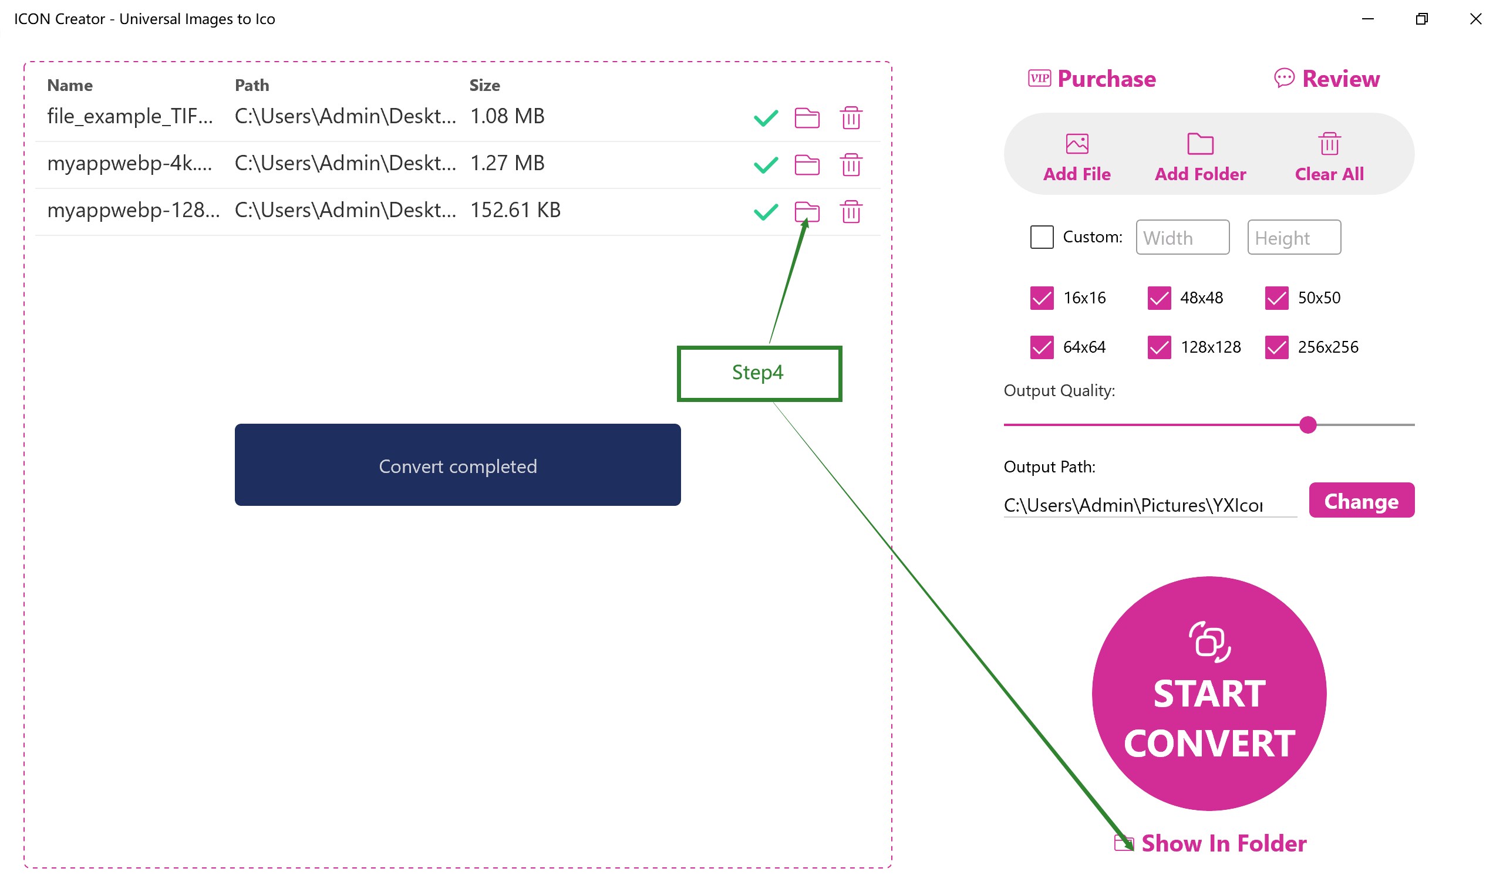Screen dimensions: 1503x892
Task: Enable the Custom size checkbox
Action: [x=1042, y=237]
